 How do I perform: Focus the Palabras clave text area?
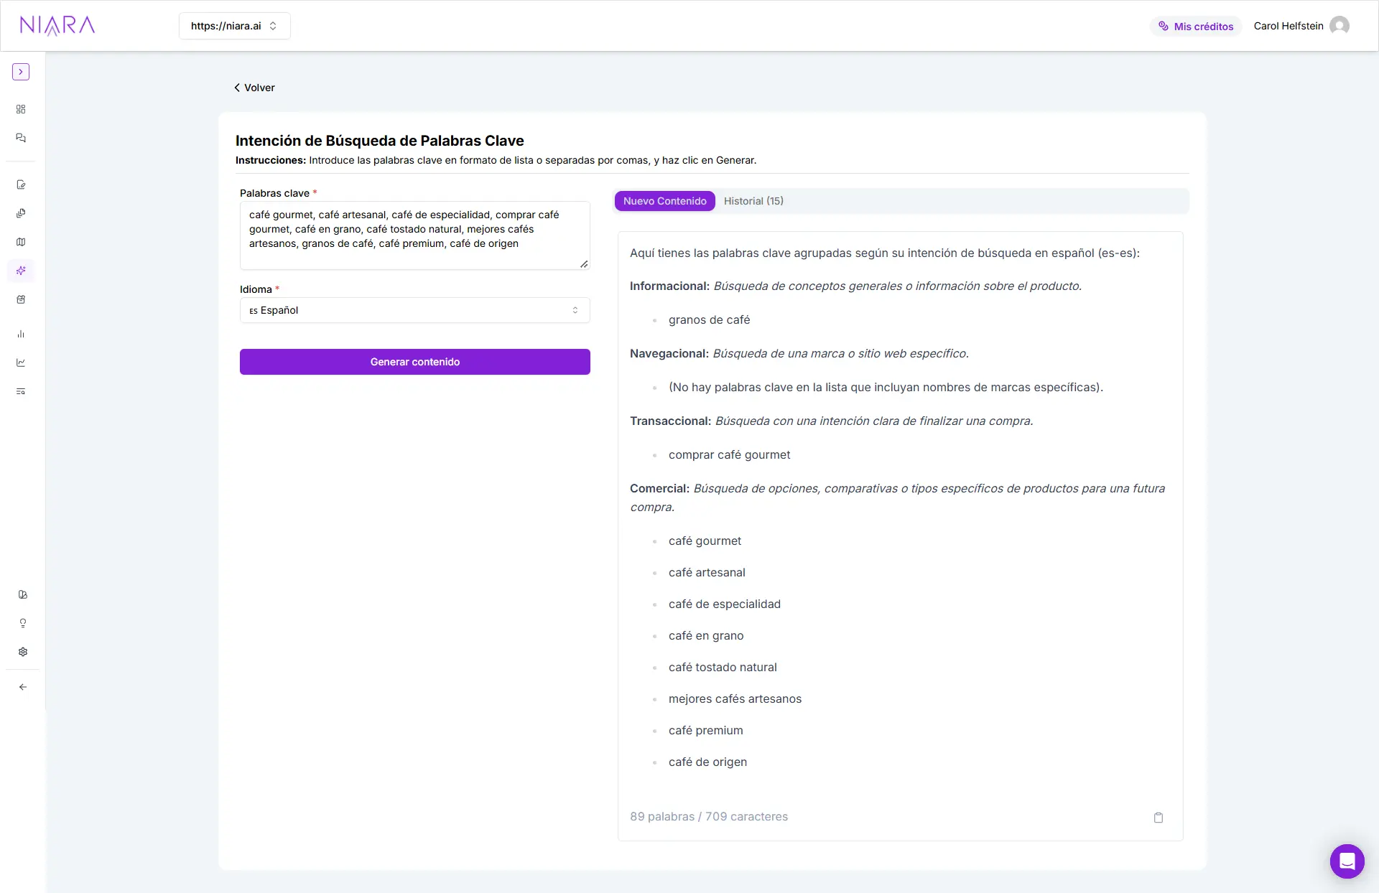coord(414,235)
